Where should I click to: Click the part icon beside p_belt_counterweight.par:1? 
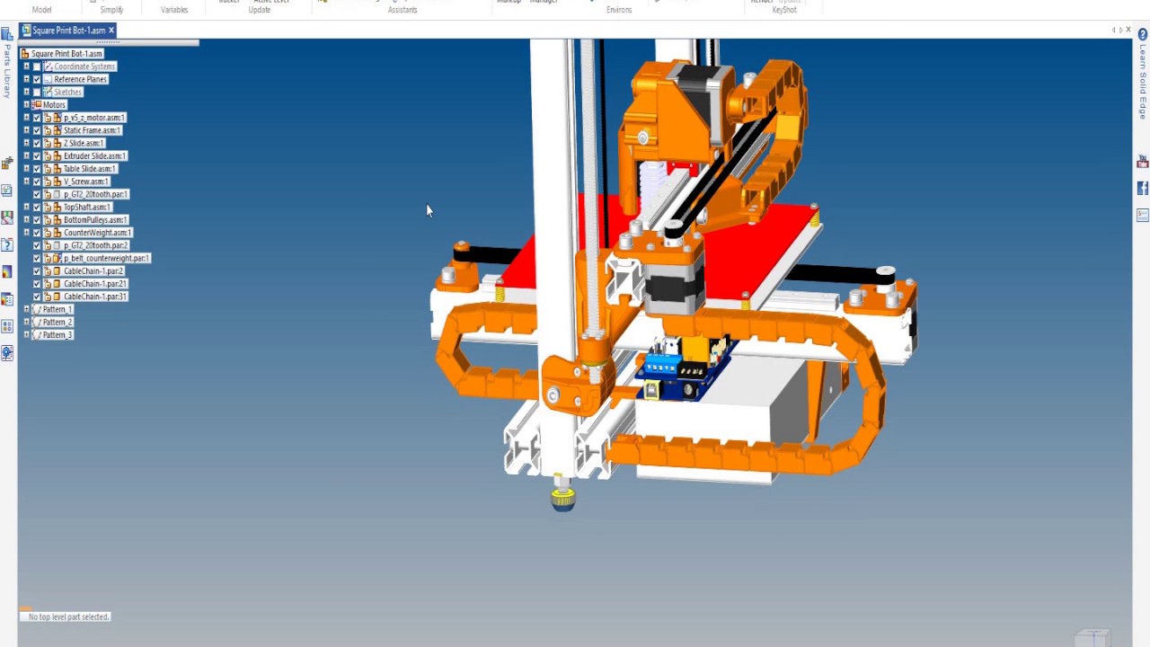tap(57, 258)
